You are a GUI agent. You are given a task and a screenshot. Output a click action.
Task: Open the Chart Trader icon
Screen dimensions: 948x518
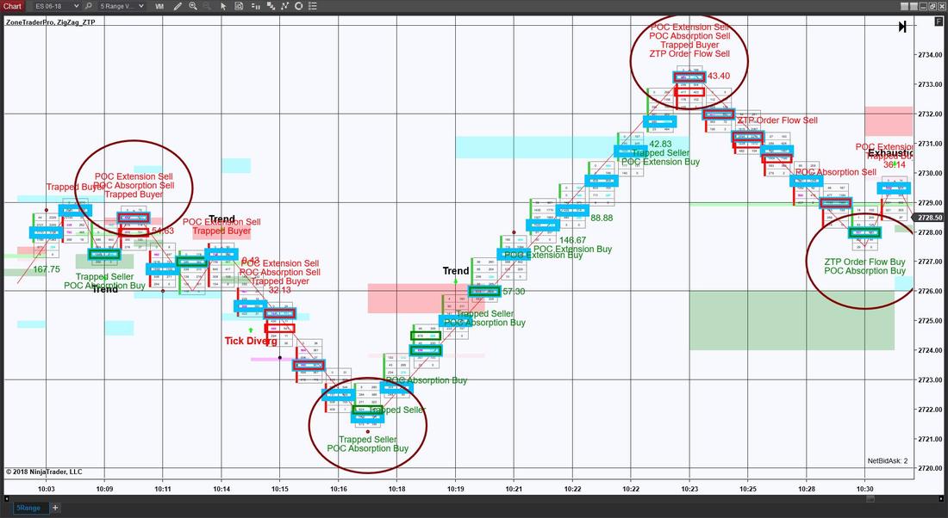coord(253,6)
